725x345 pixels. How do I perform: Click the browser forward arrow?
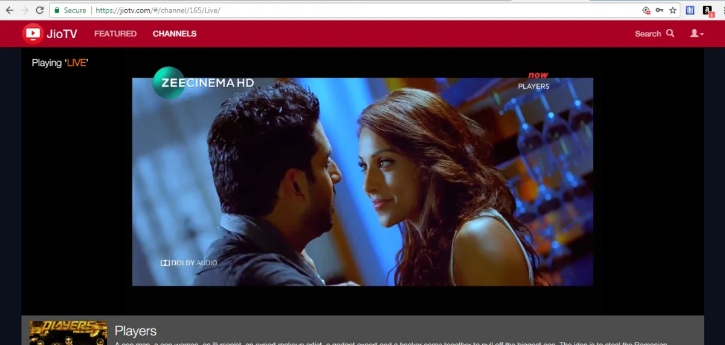click(25, 10)
